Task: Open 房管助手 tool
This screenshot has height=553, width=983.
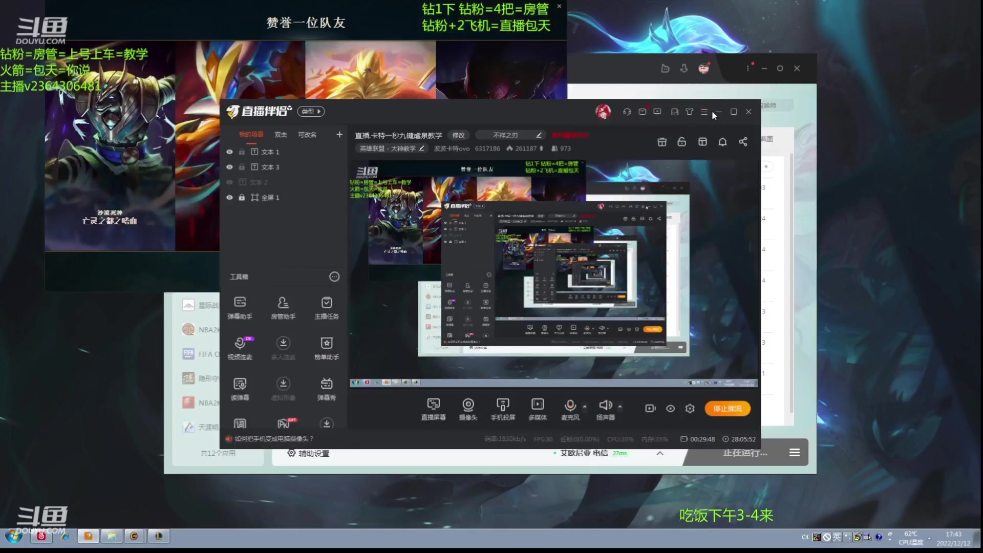Action: point(283,308)
